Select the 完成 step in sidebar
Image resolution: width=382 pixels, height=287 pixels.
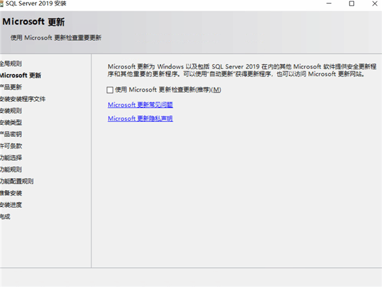point(5,216)
